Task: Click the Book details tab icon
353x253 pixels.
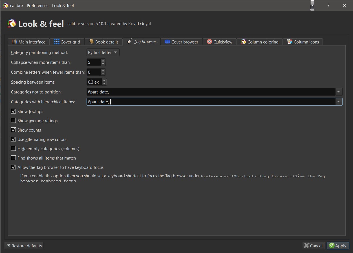Action: click(91, 42)
